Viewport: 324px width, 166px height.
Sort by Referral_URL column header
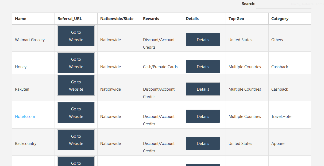point(76,19)
